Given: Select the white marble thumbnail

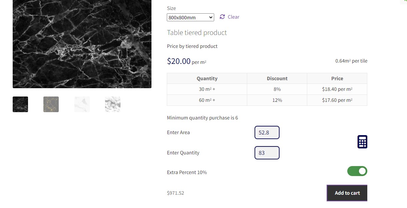Looking at the screenshot, I should (82, 104).
